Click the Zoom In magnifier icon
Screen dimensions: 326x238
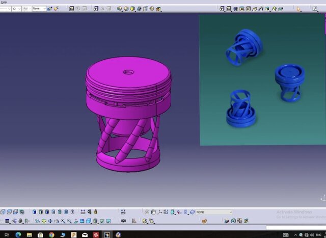63,221
